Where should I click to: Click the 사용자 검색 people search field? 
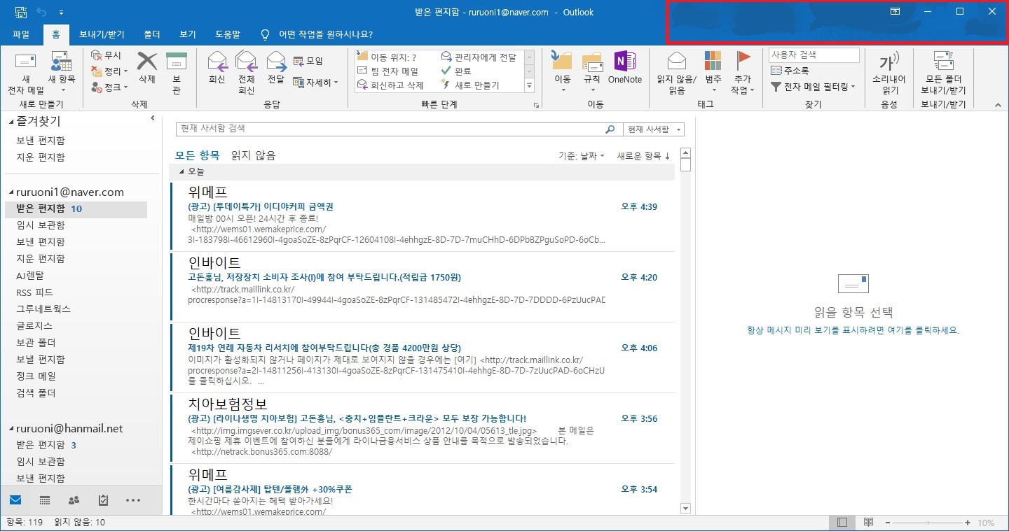[x=814, y=55]
